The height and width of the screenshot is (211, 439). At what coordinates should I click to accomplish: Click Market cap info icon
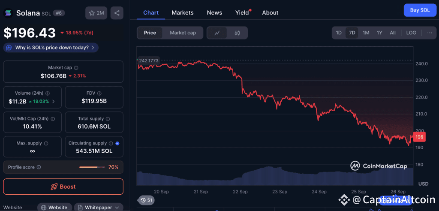click(76, 68)
